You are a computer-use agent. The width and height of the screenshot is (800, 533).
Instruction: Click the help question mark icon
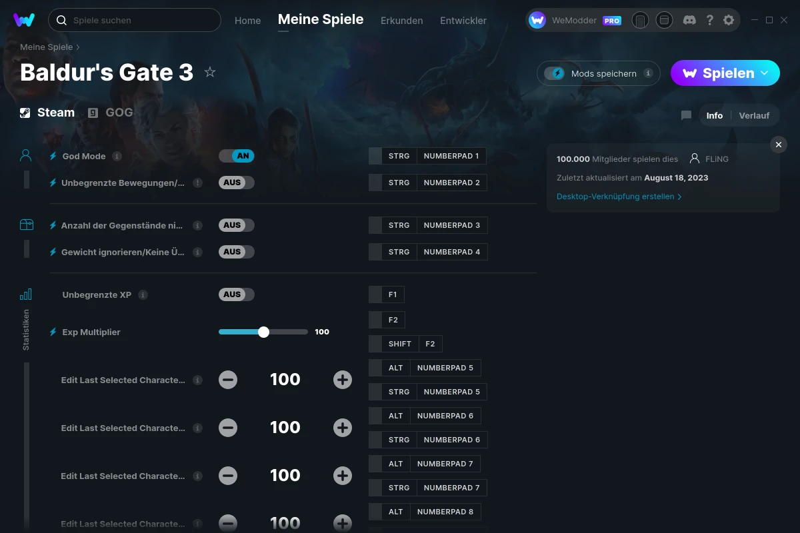709,20
